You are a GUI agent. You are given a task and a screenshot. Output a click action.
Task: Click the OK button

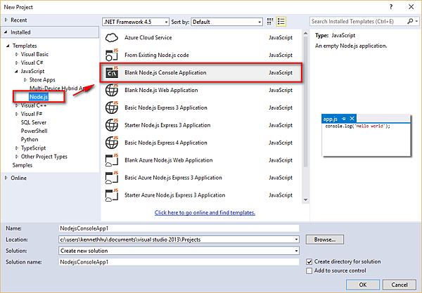tap(363, 285)
